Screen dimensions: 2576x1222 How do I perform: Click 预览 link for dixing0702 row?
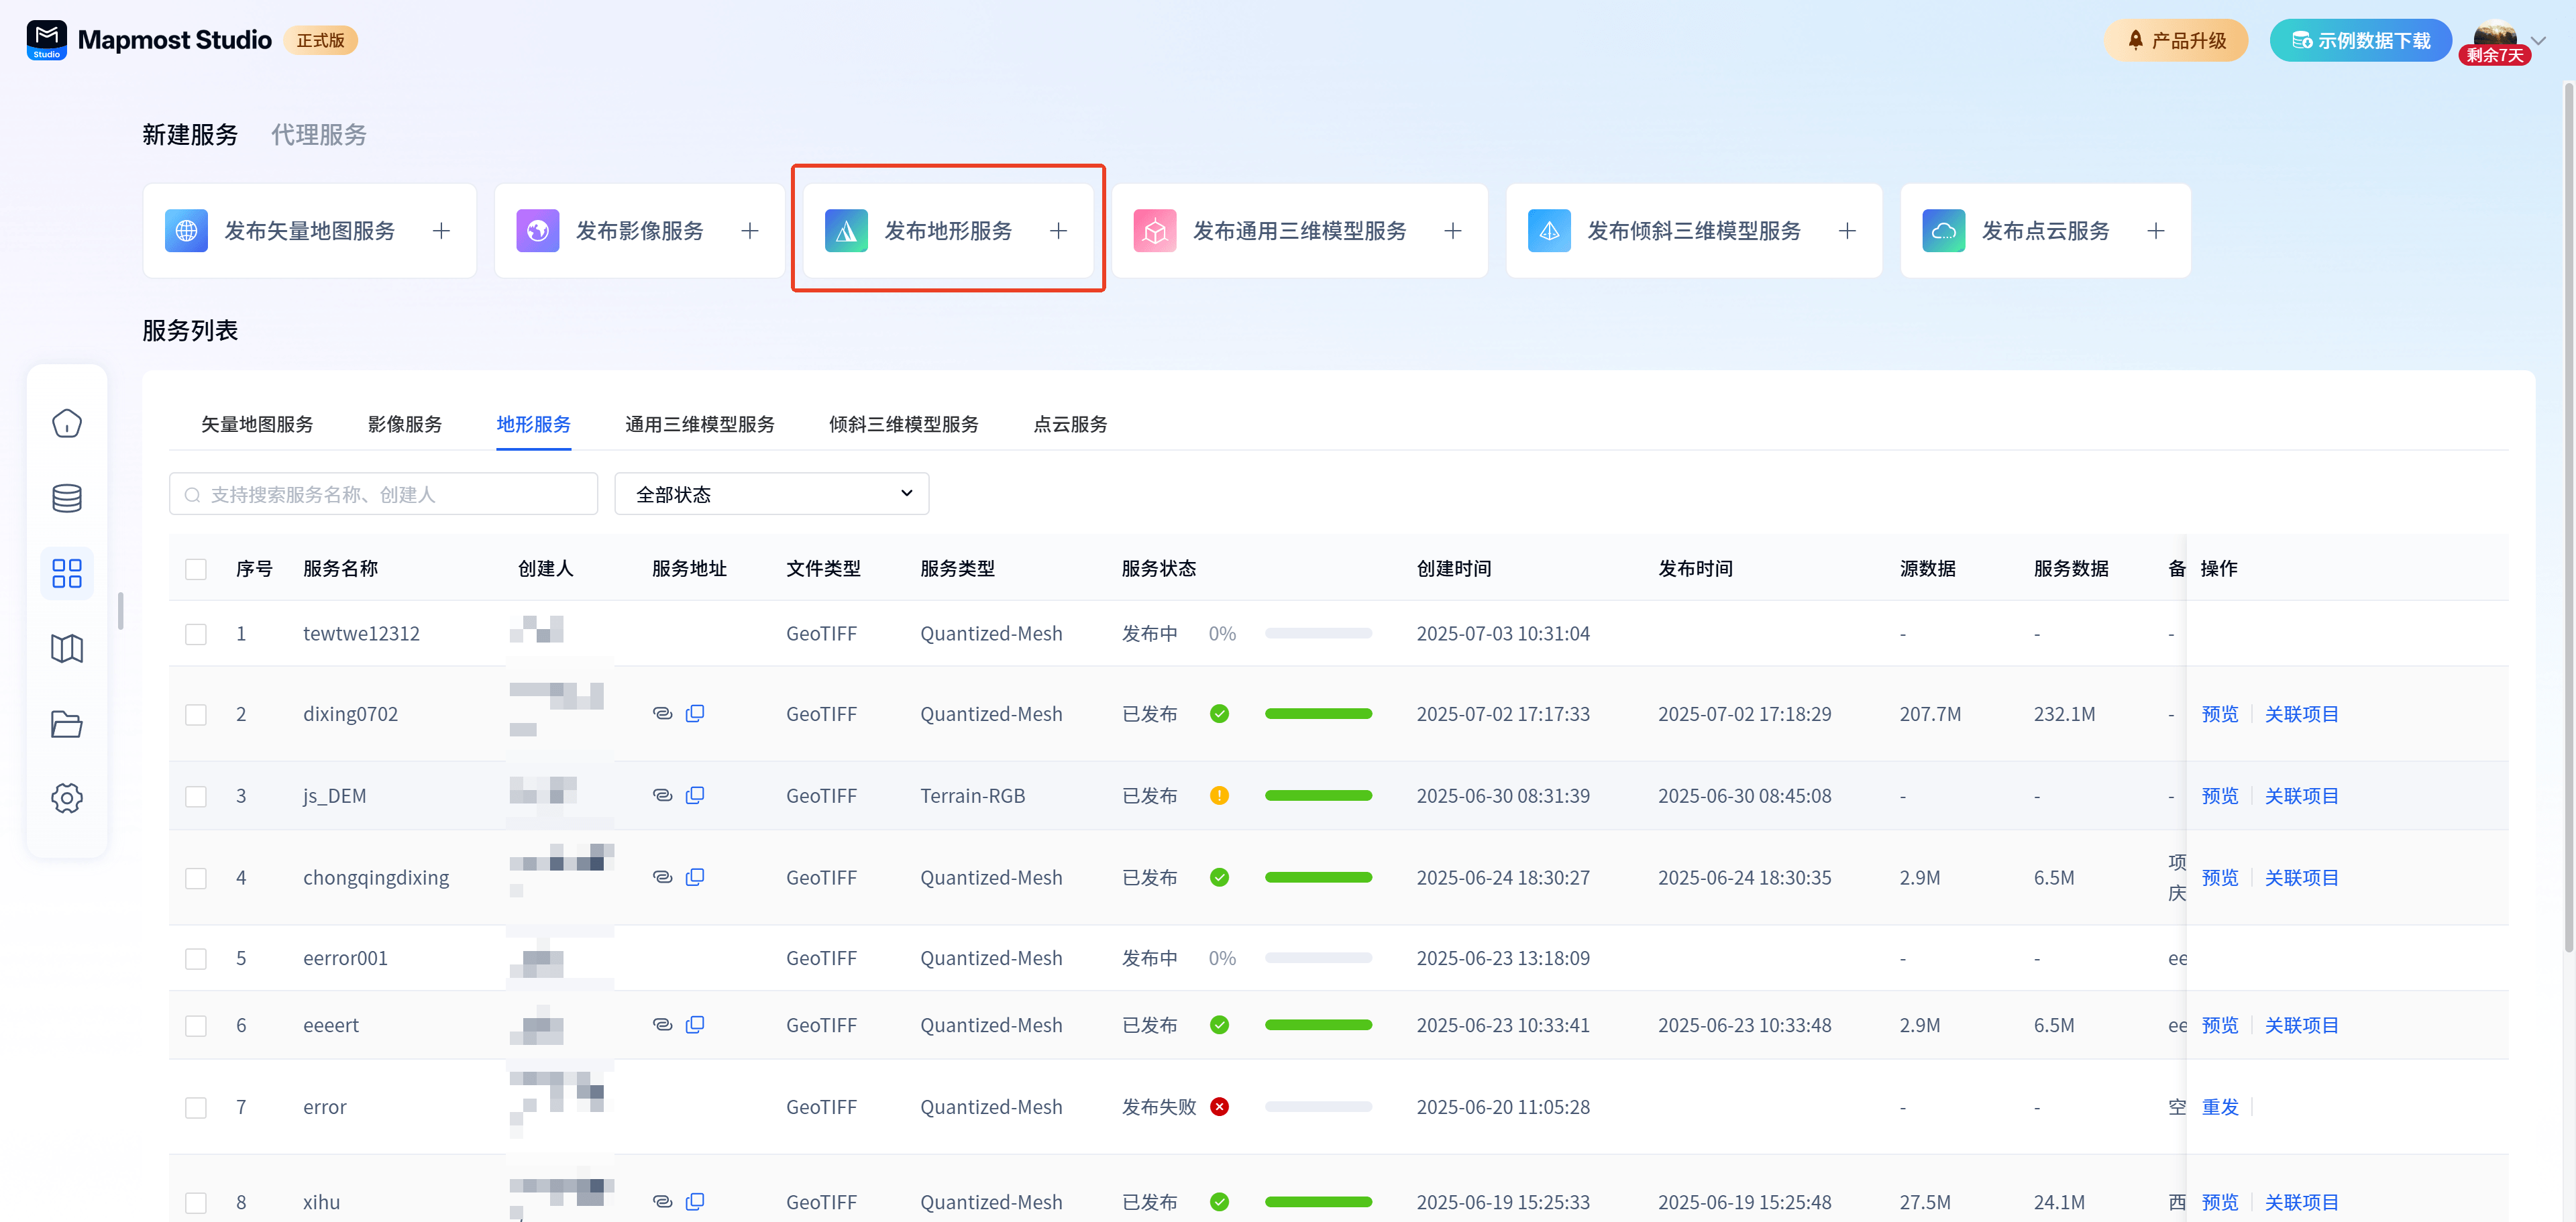(x=2219, y=714)
